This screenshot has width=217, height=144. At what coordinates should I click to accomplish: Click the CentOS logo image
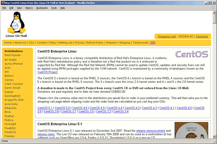[x=192, y=54]
